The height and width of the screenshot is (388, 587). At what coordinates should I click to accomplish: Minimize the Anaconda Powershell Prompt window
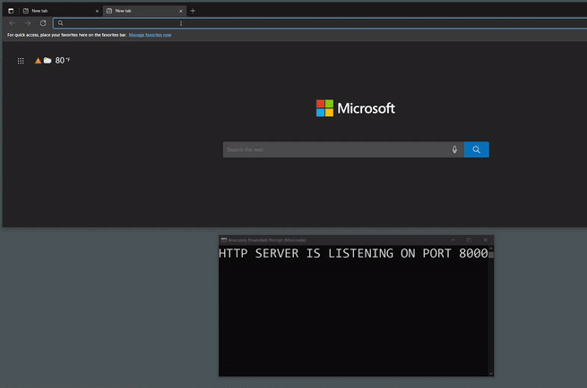pos(453,240)
